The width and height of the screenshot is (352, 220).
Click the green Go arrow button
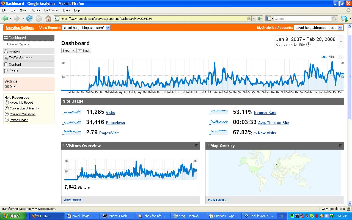(260, 19)
